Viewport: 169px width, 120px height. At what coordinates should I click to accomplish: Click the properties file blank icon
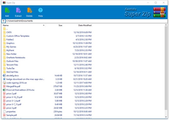[x=4, y=112]
